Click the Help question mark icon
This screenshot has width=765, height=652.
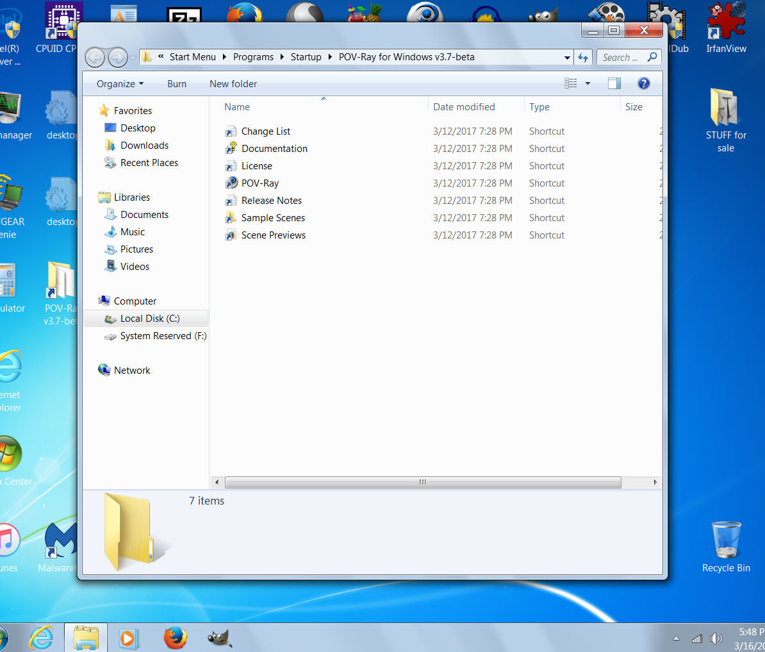click(644, 83)
